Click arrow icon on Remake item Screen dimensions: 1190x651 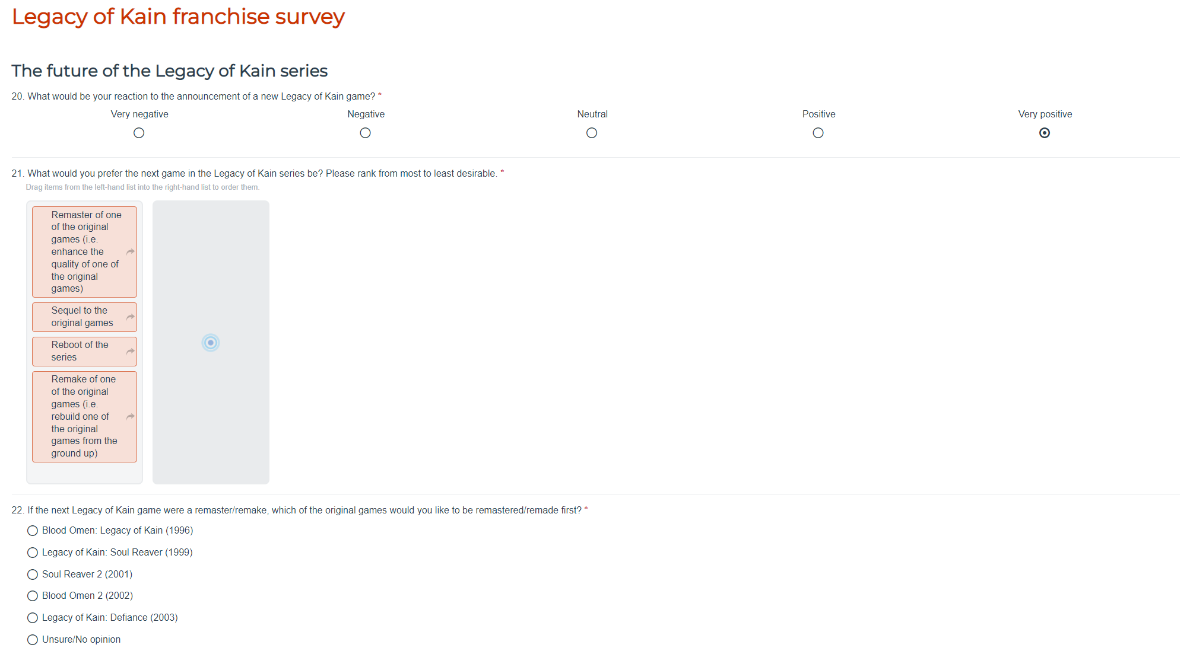click(131, 417)
